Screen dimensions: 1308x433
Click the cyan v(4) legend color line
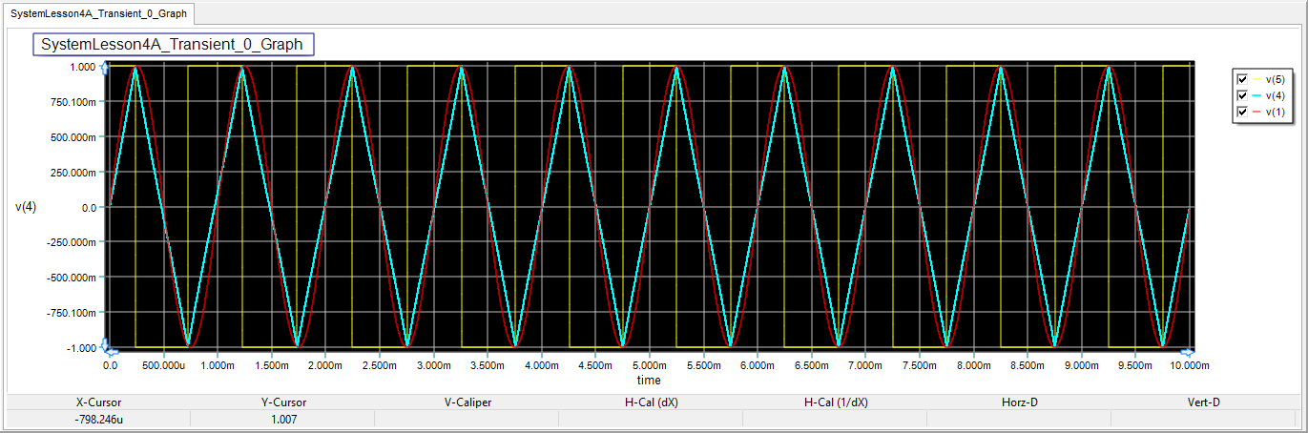pyautogui.click(x=1257, y=95)
